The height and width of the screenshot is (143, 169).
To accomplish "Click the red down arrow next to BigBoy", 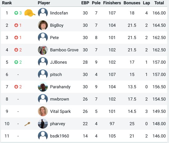I will tap(16, 25).
